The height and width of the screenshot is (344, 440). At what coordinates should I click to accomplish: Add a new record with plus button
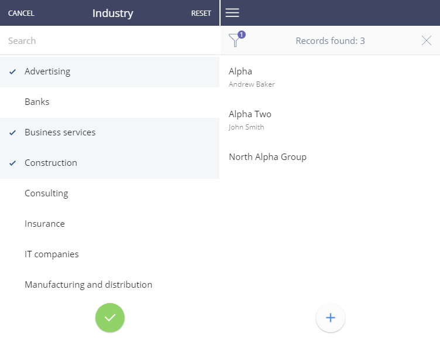click(331, 318)
